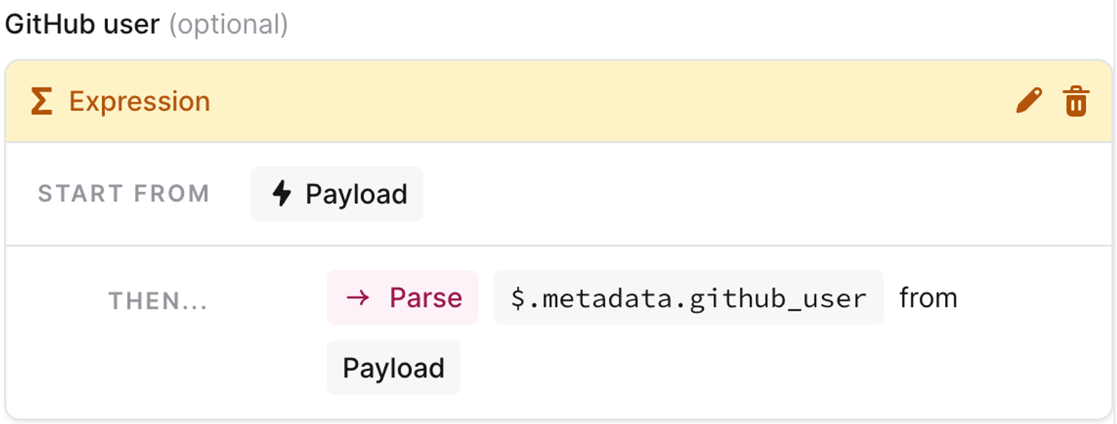The image size is (1117, 424).
Task: Click the $.metadata.github_user path field
Action: (688, 298)
